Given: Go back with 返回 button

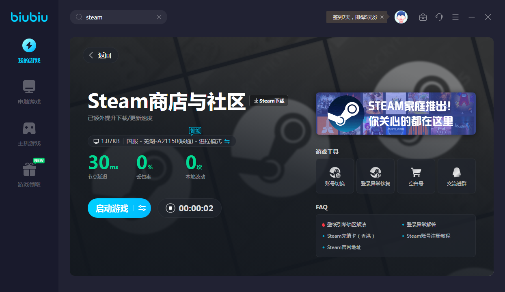Looking at the screenshot, I should [100, 55].
